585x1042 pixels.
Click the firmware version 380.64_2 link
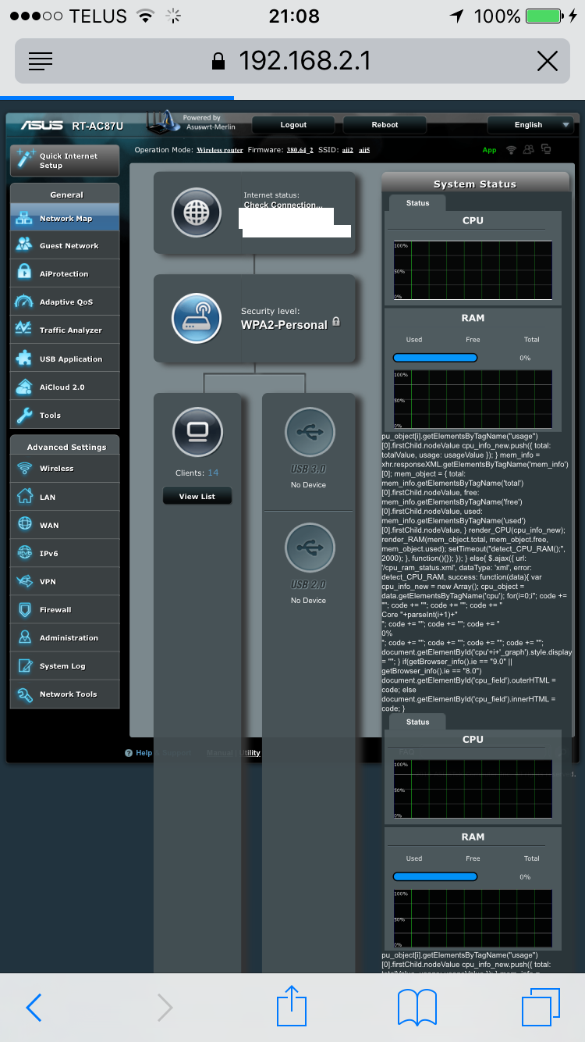pyautogui.click(x=300, y=149)
